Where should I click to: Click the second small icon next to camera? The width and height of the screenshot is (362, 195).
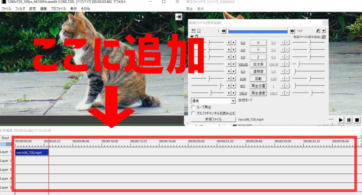[199, 31]
